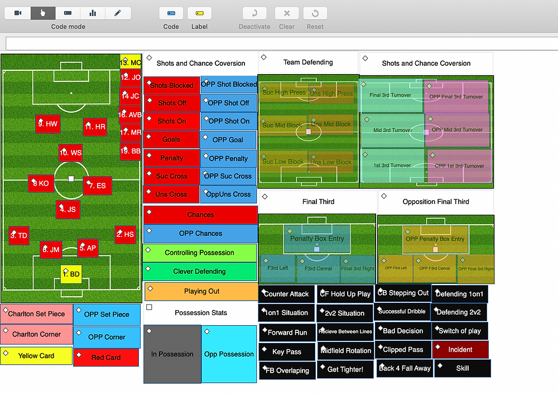
Task: Click the red Shots Blocked code
Action: tap(171, 85)
